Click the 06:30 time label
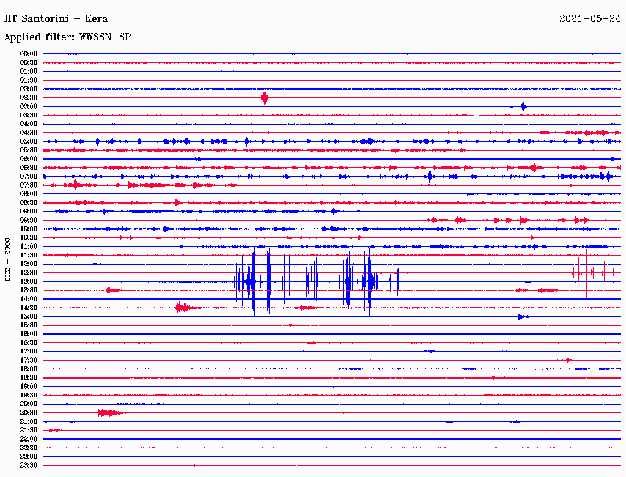Screen dimensions: 626x477 pyautogui.click(x=29, y=168)
